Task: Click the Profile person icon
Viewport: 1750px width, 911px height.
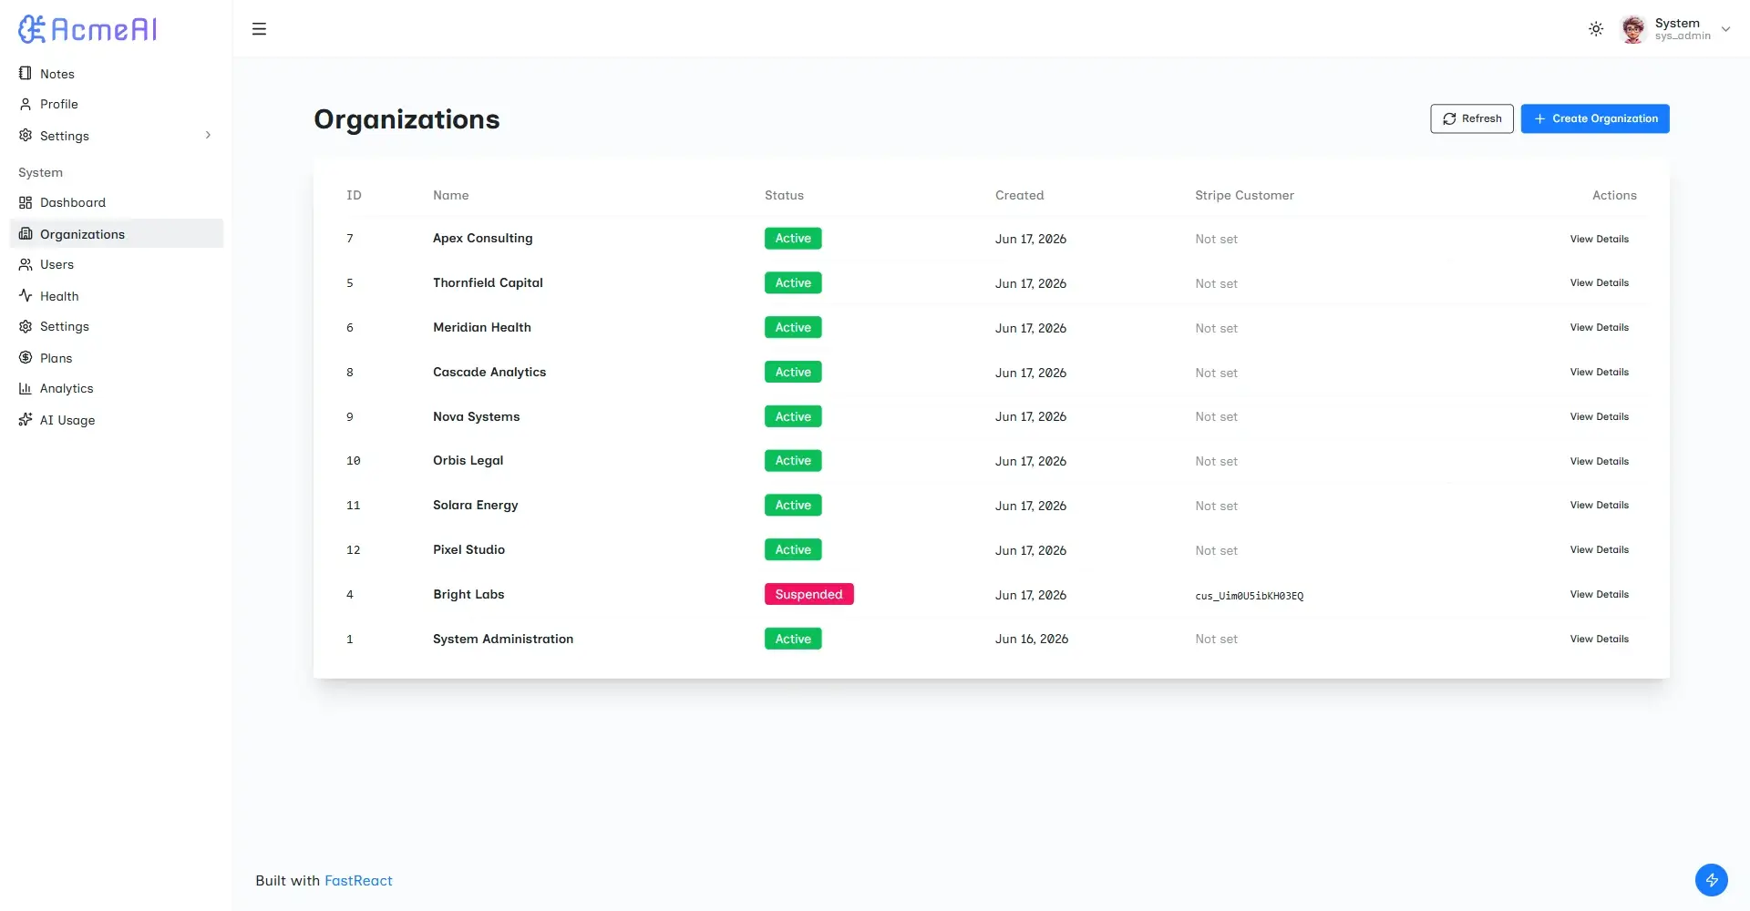Action: pos(26,104)
